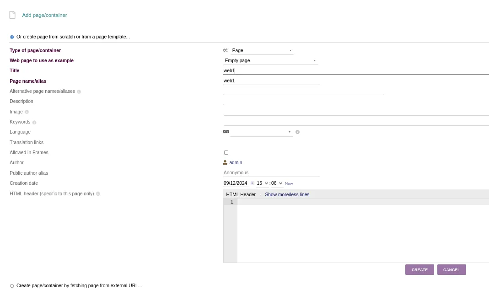489x290 pixels.
Task: Click the language translation icon
Action: pyautogui.click(x=226, y=132)
